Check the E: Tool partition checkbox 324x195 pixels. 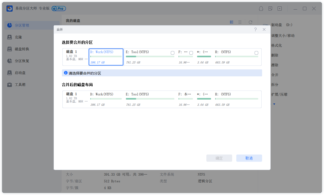(173, 53)
